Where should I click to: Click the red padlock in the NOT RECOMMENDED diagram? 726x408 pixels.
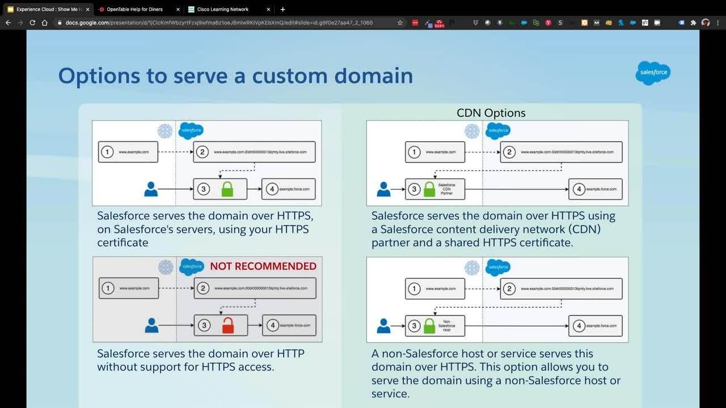click(x=228, y=325)
